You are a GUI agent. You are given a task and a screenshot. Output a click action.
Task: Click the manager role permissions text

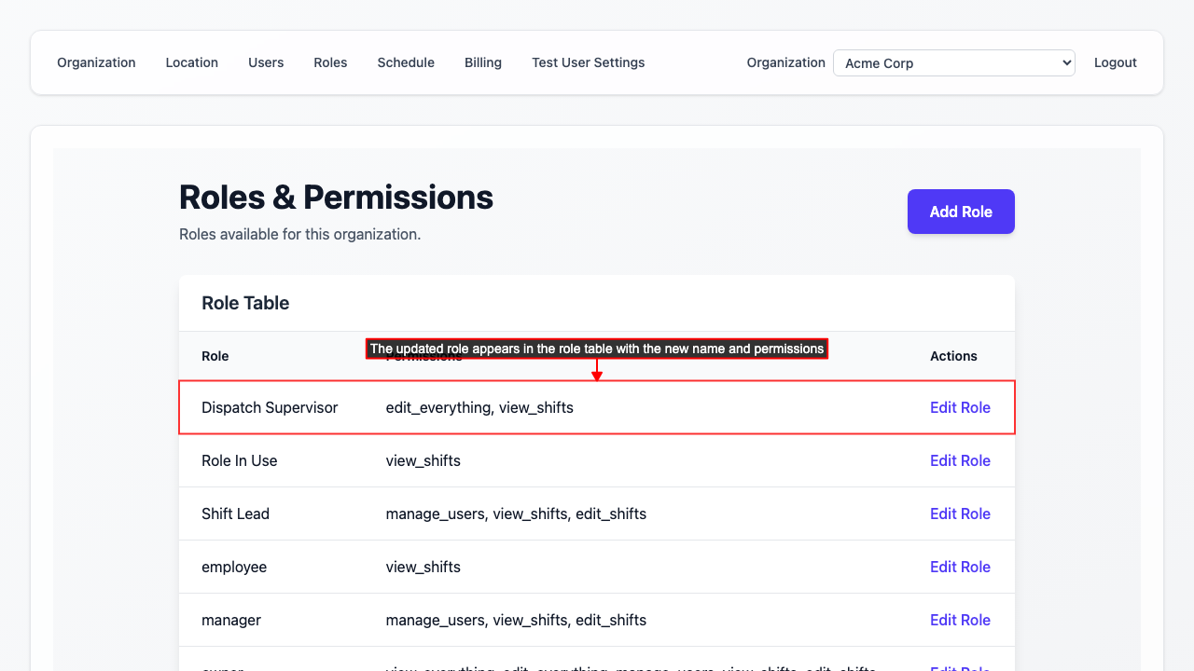[516, 620]
